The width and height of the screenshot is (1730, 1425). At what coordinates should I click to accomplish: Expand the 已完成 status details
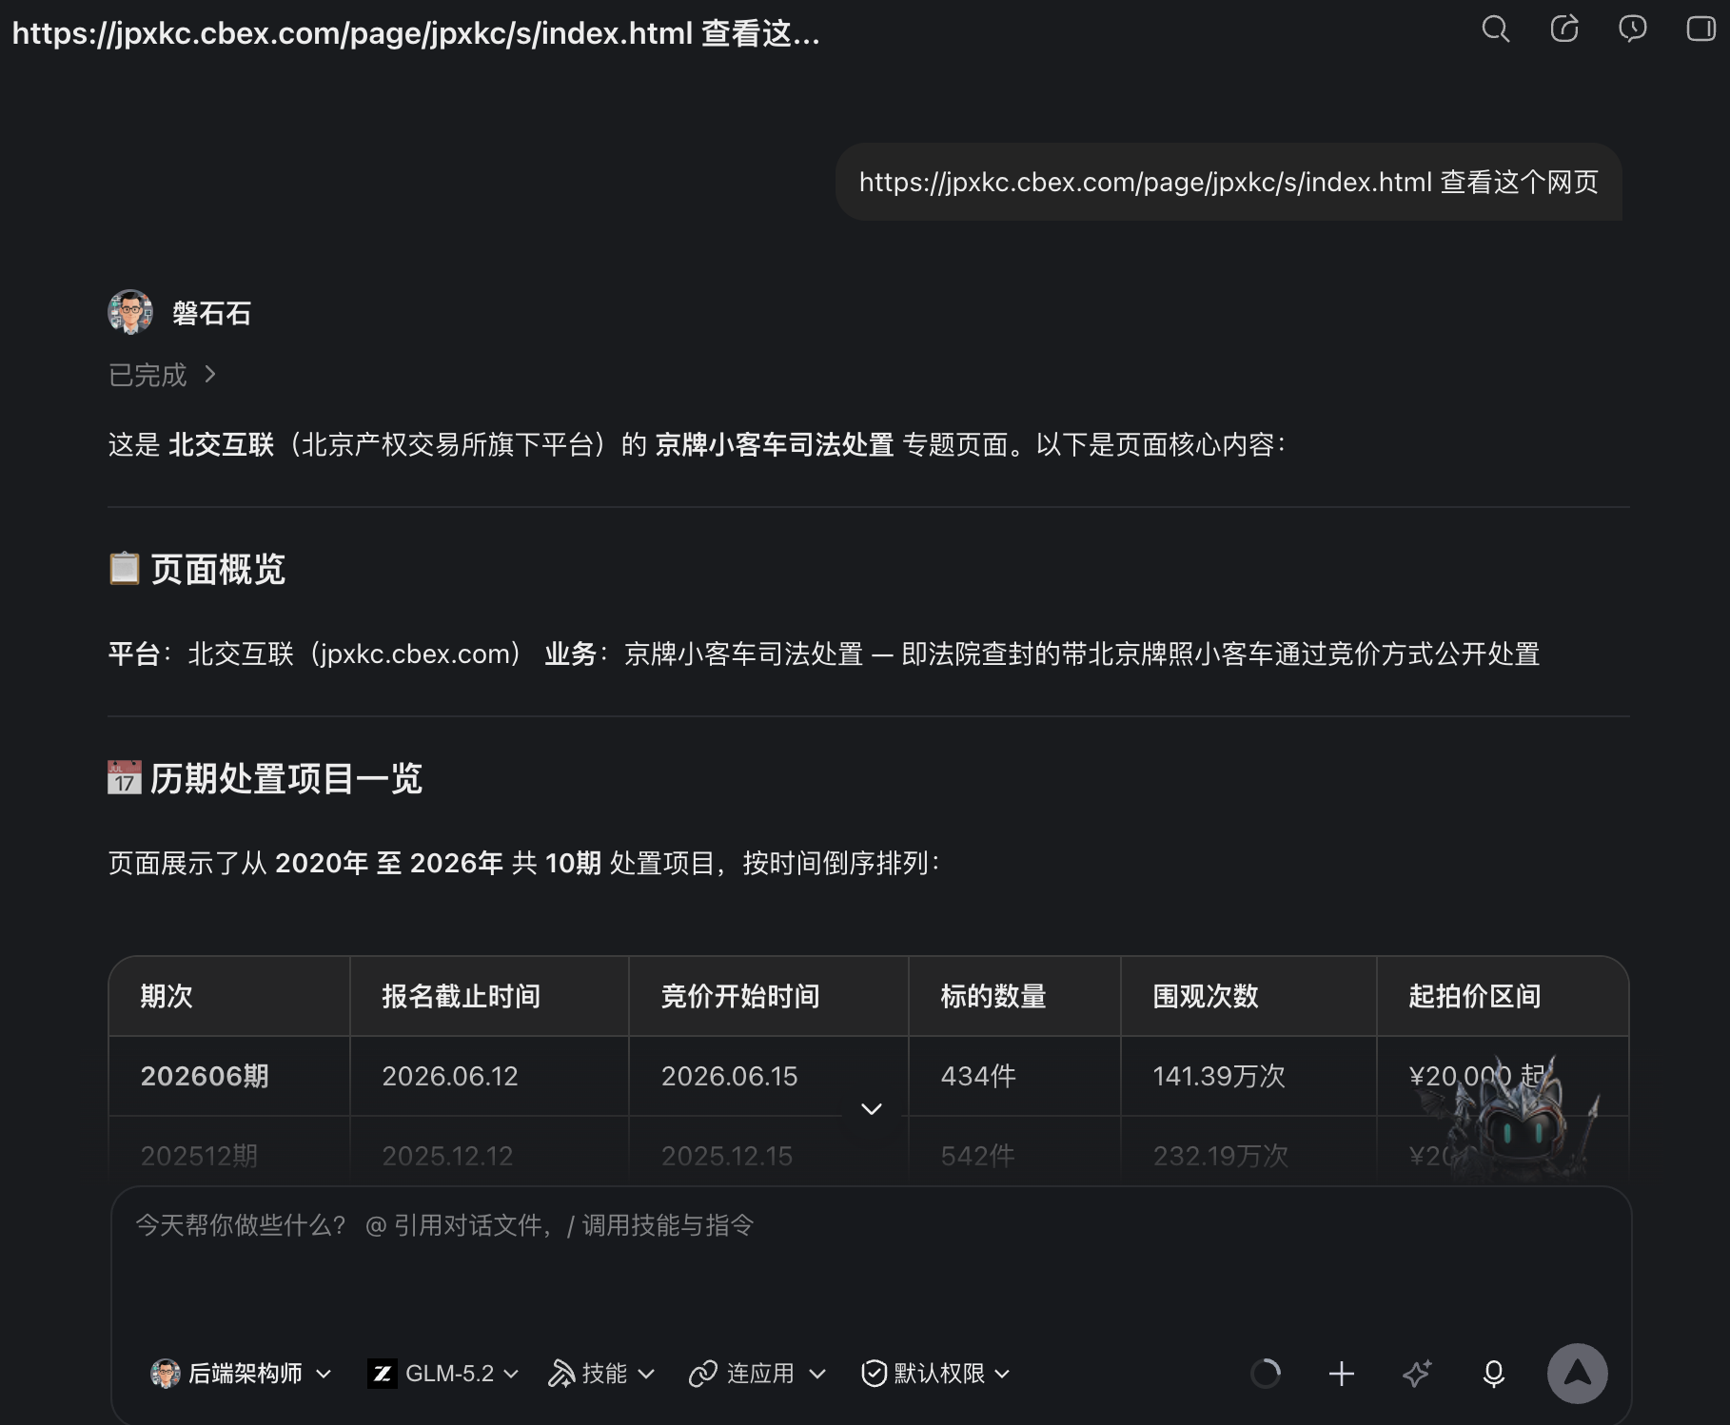[x=163, y=375]
